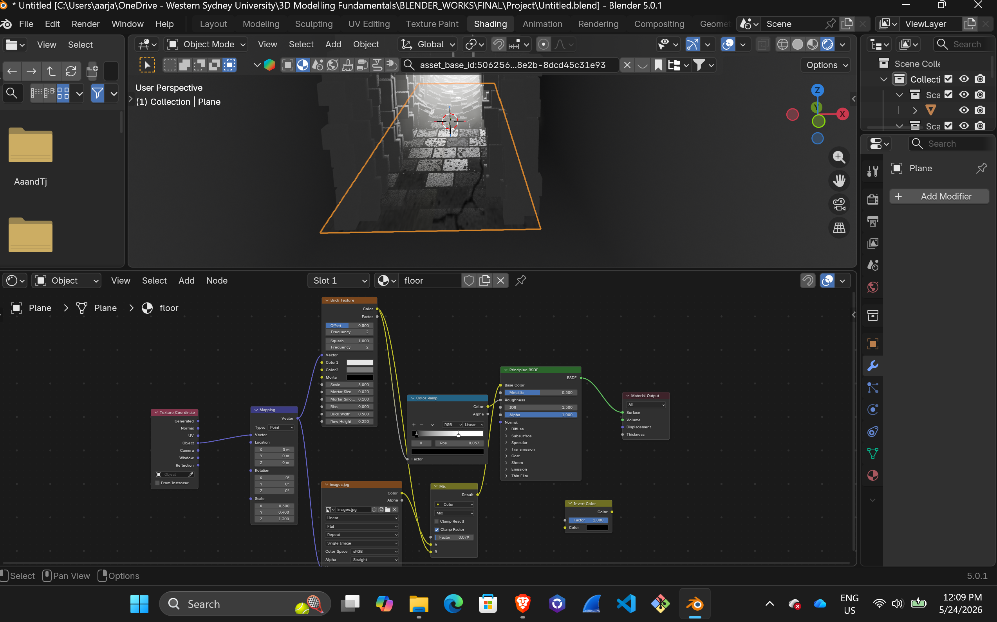Screen dimensions: 997x622
Task: Open the Physics properties tab
Action: pyautogui.click(x=872, y=410)
